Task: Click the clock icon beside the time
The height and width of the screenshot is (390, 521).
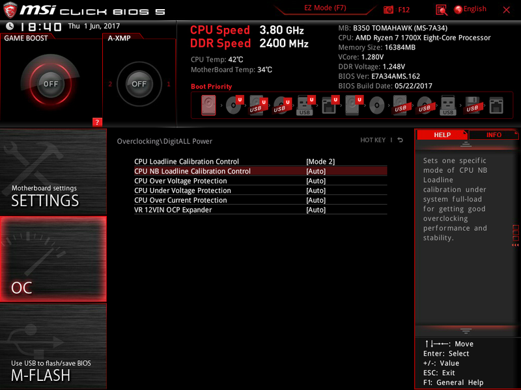Action: pyautogui.click(x=10, y=26)
